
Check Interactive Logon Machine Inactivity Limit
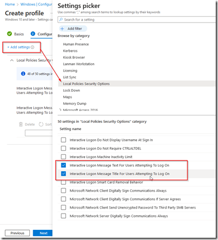(64, 157)
